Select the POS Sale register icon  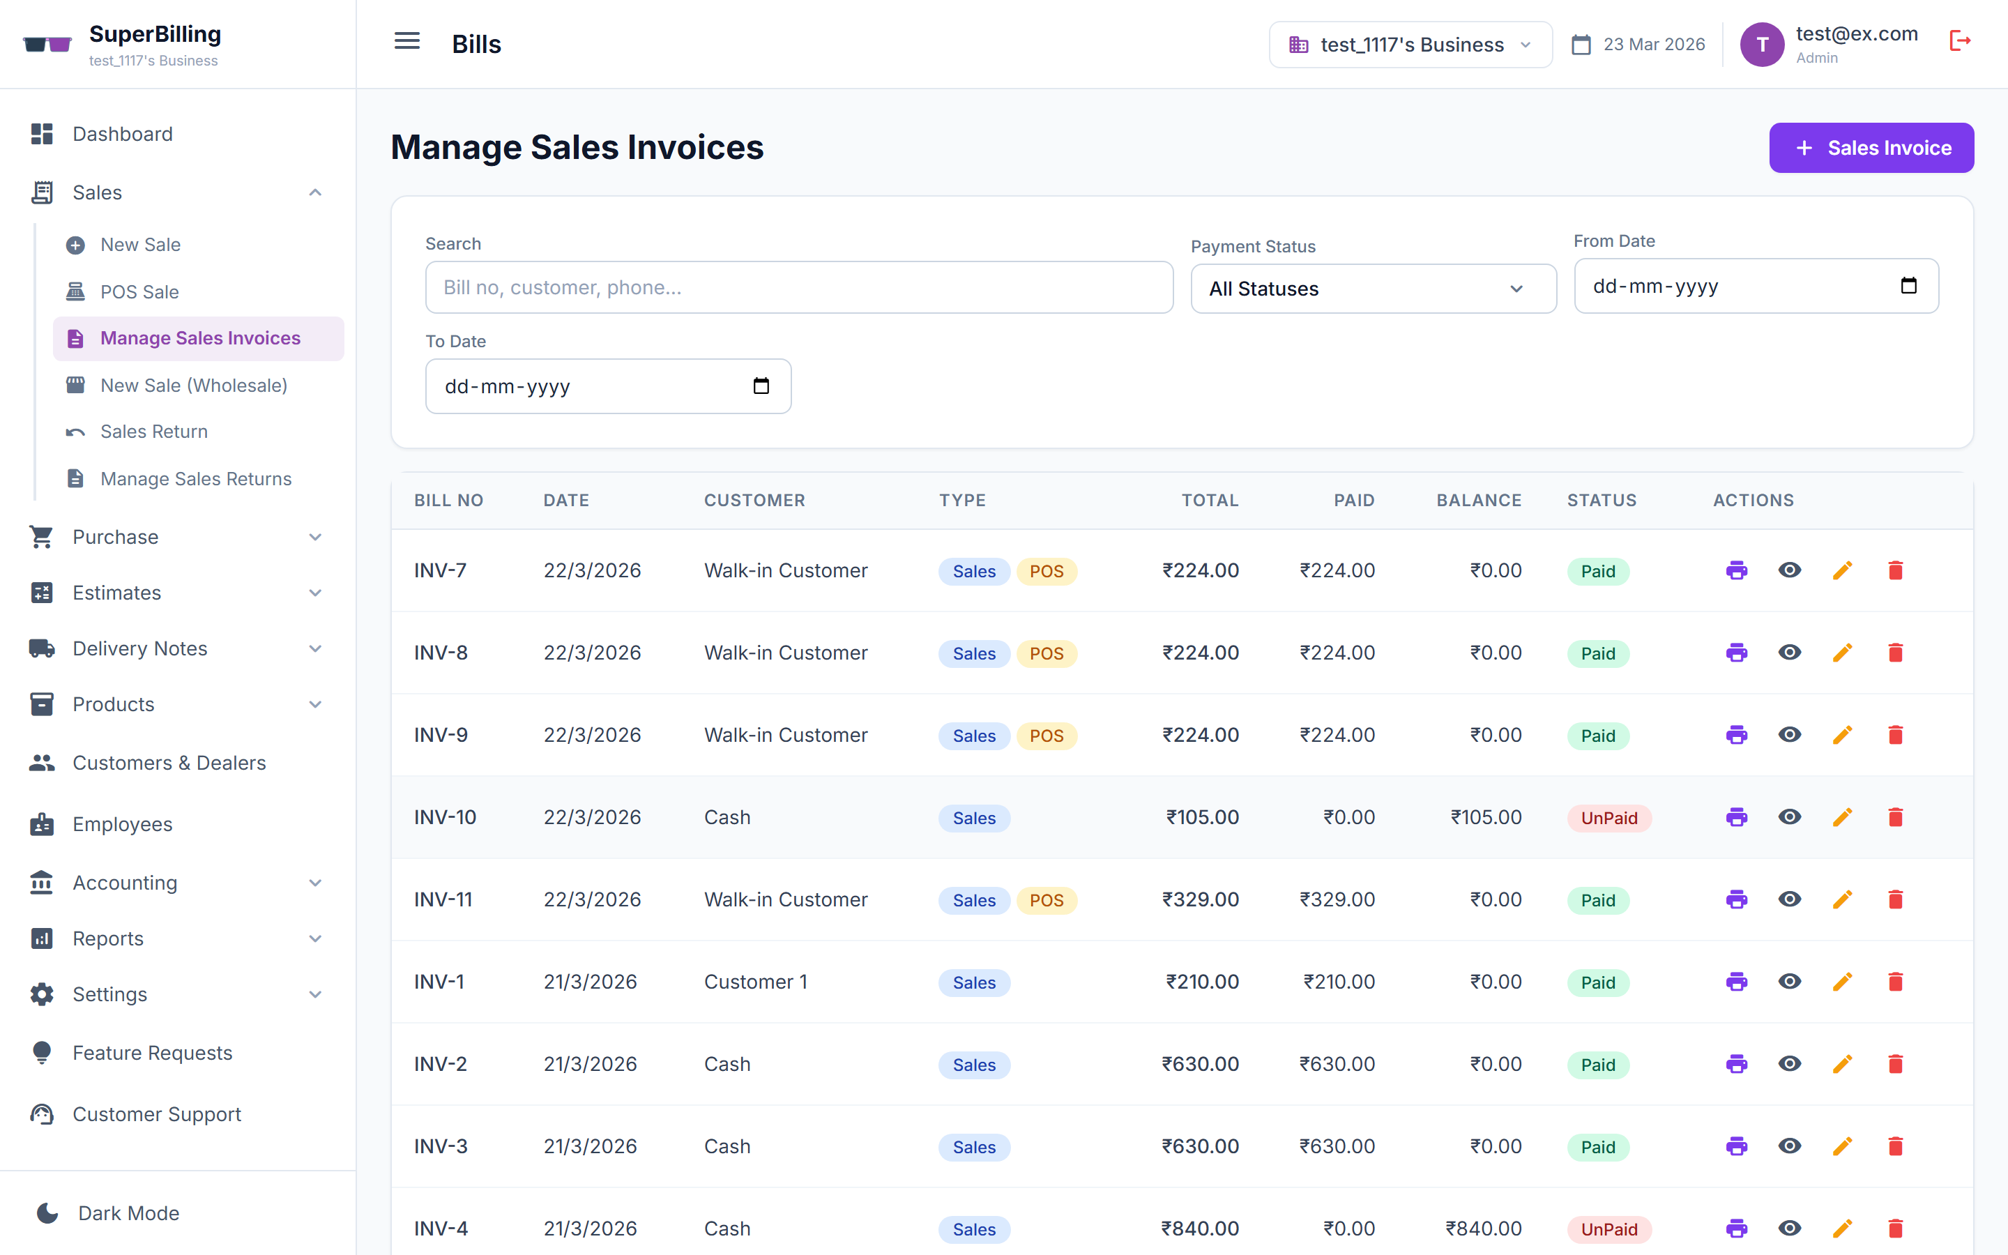pos(76,291)
